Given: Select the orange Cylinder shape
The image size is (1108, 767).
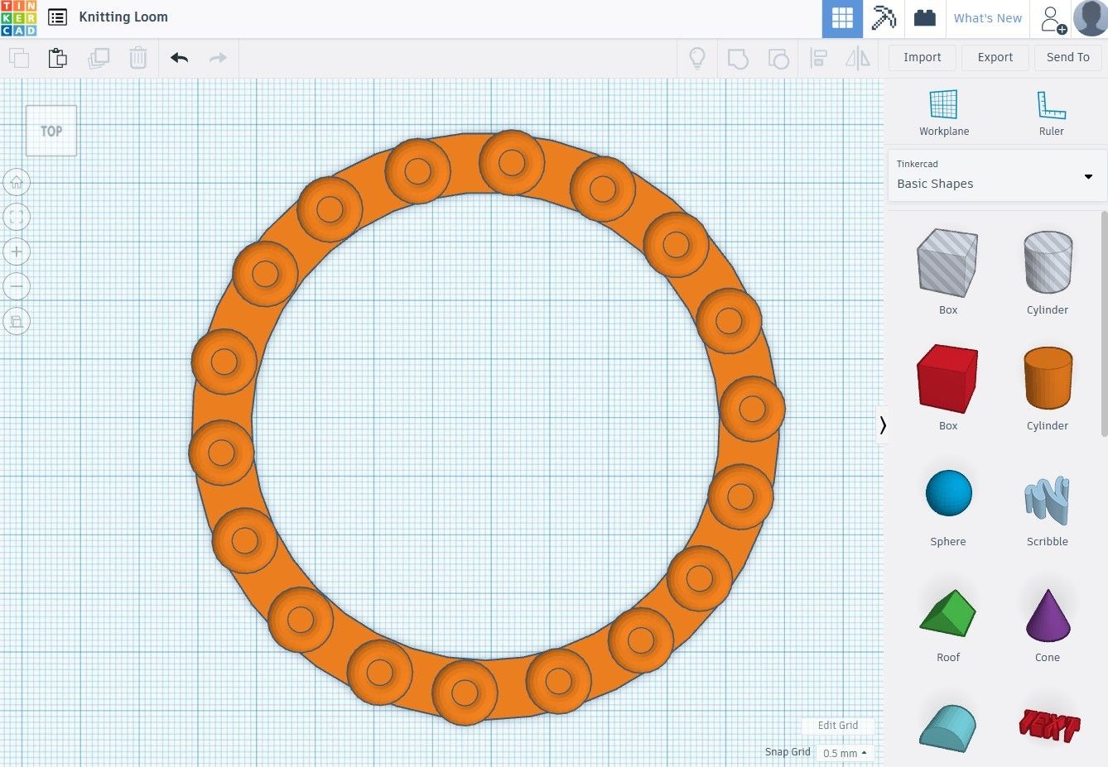Looking at the screenshot, I should 1047,378.
